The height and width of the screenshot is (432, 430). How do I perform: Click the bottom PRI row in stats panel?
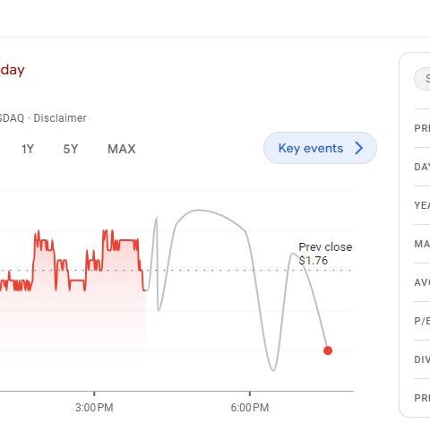tap(422, 398)
